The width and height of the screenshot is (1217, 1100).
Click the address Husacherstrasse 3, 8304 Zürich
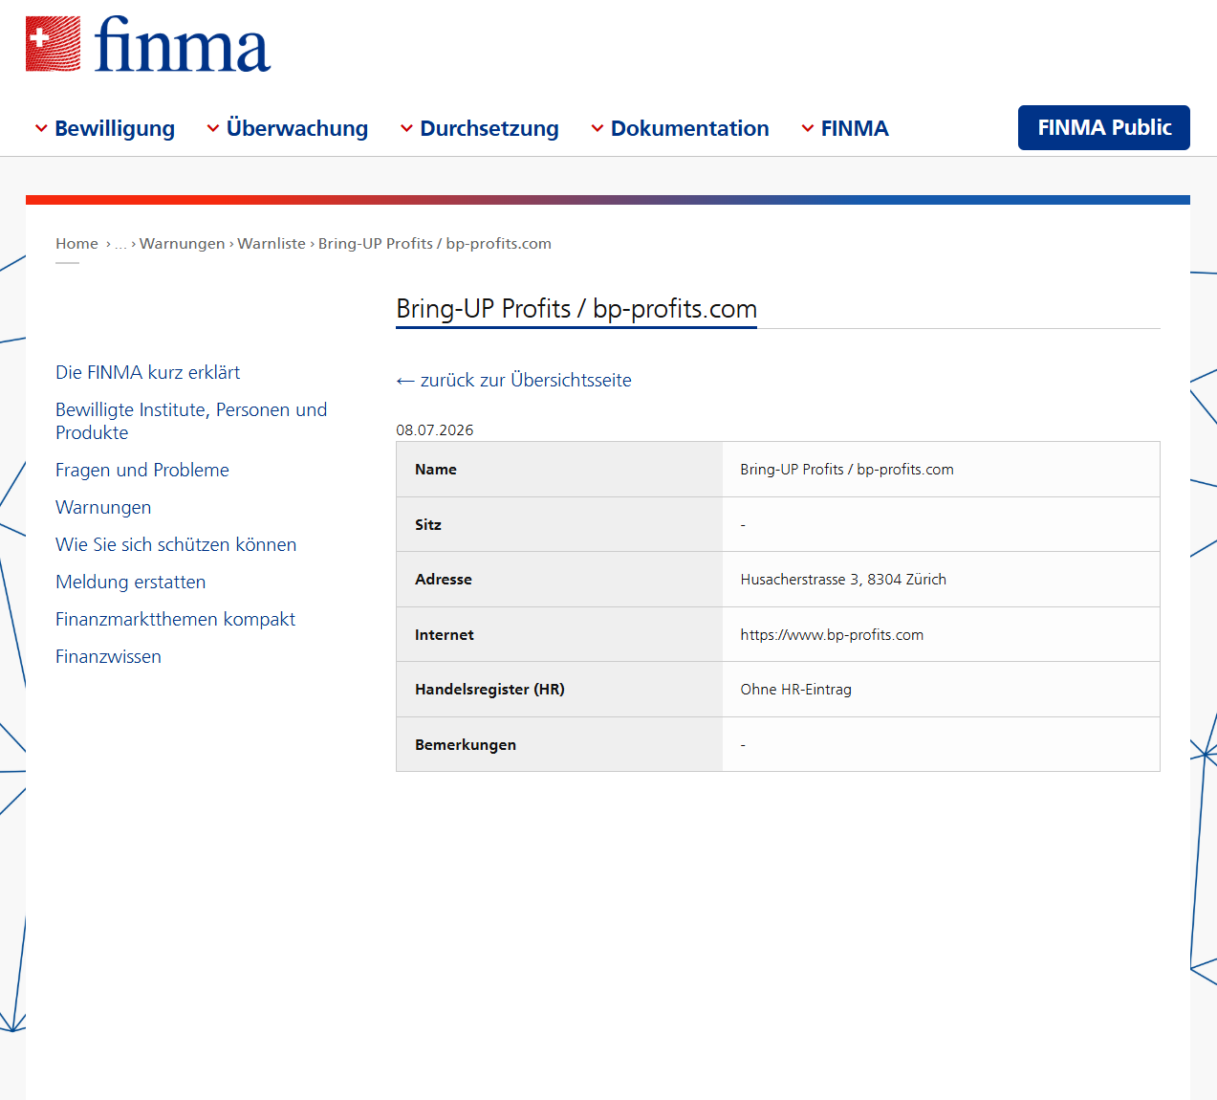[x=843, y=580]
